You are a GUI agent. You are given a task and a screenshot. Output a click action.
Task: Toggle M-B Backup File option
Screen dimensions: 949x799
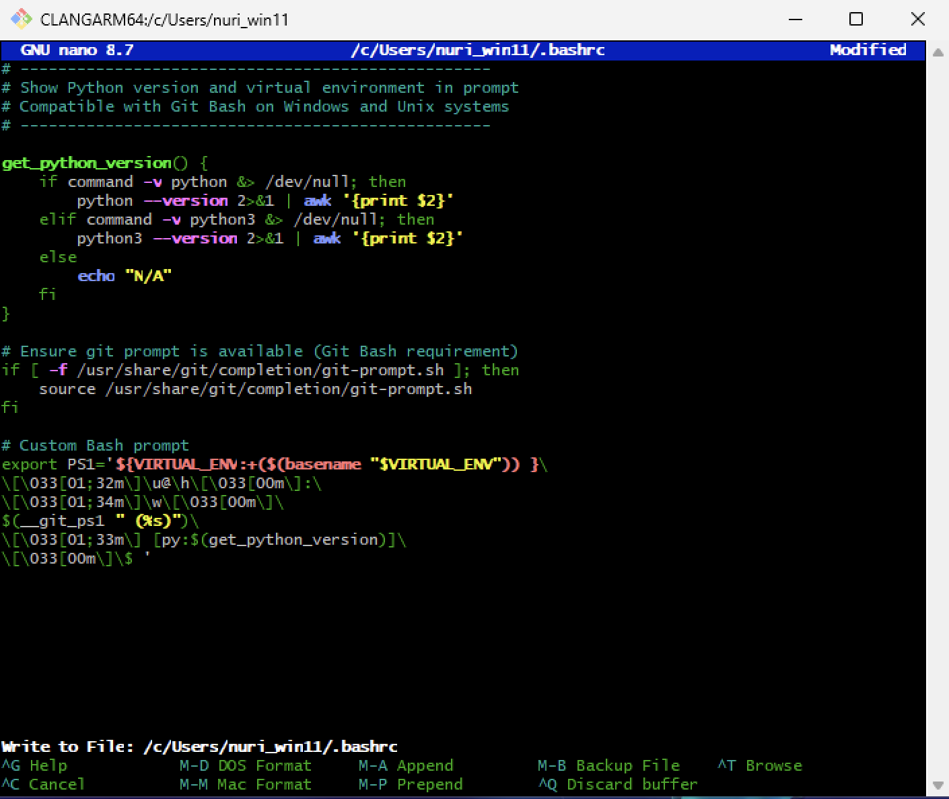608,765
